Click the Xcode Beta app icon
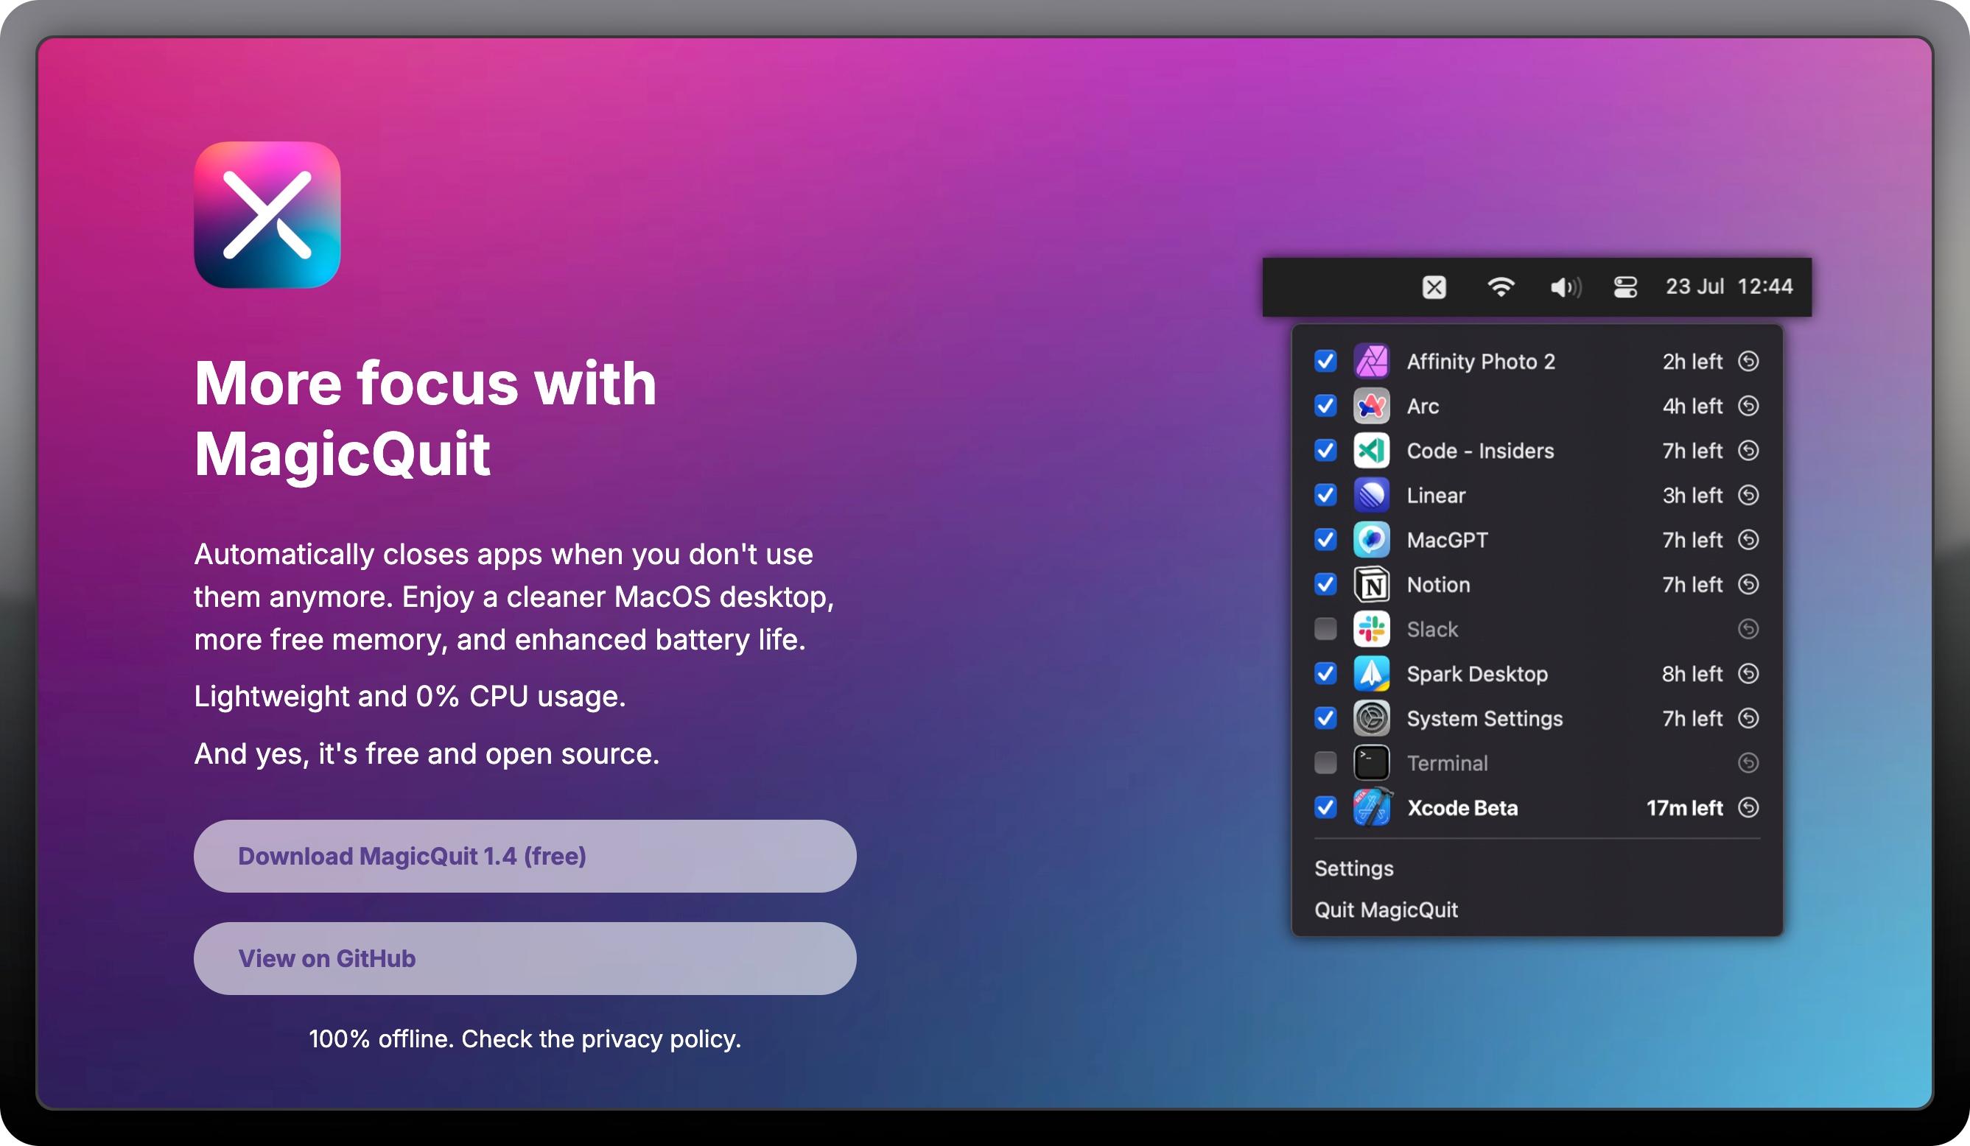 pyautogui.click(x=1371, y=807)
